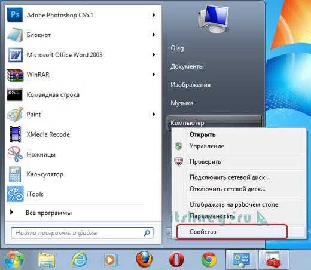Expand Adobe Photoshop jump list arrow
Screen dimensions: 311x270
tap(154, 15)
